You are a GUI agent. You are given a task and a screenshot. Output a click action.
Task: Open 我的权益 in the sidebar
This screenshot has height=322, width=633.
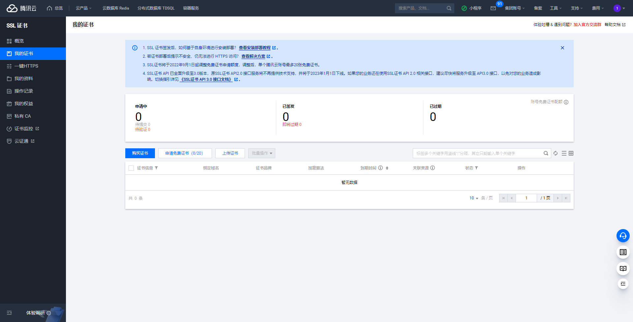tap(33, 103)
